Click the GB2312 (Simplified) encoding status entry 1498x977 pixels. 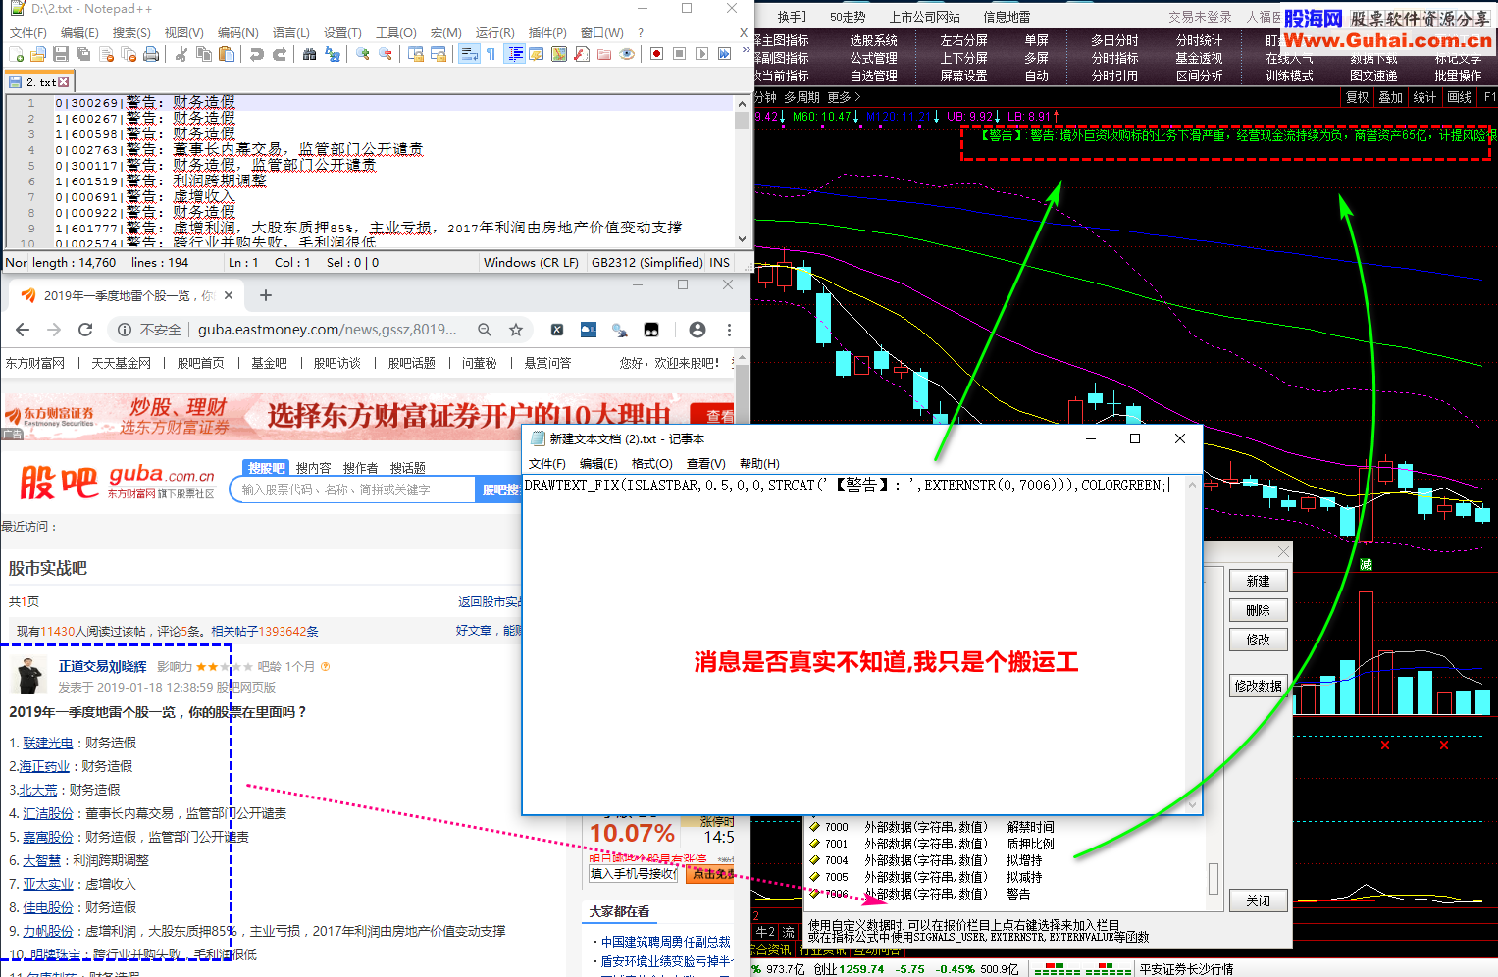point(646,262)
